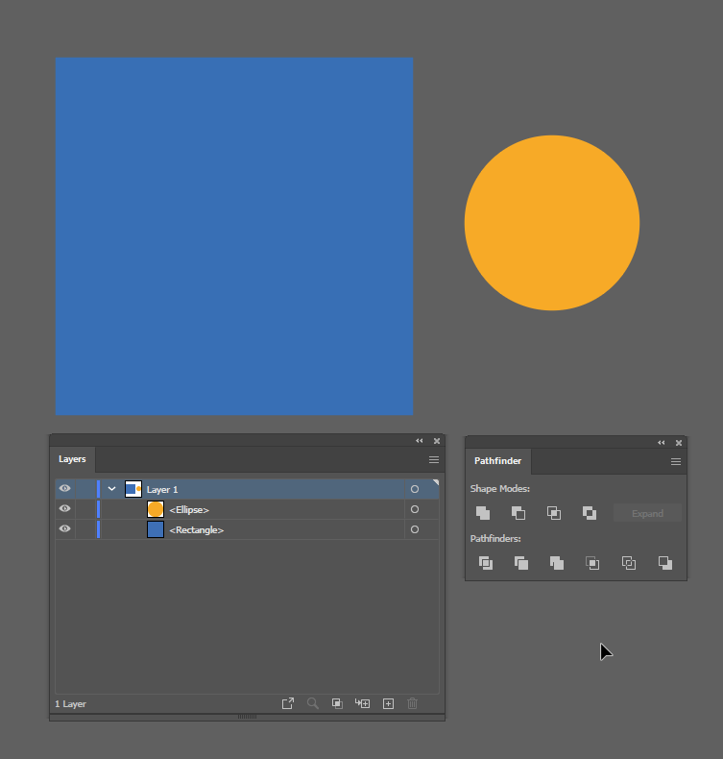Close the Pathfinder panel
Viewport: 723px width, 759px height.
pyautogui.click(x=679, y=443)
